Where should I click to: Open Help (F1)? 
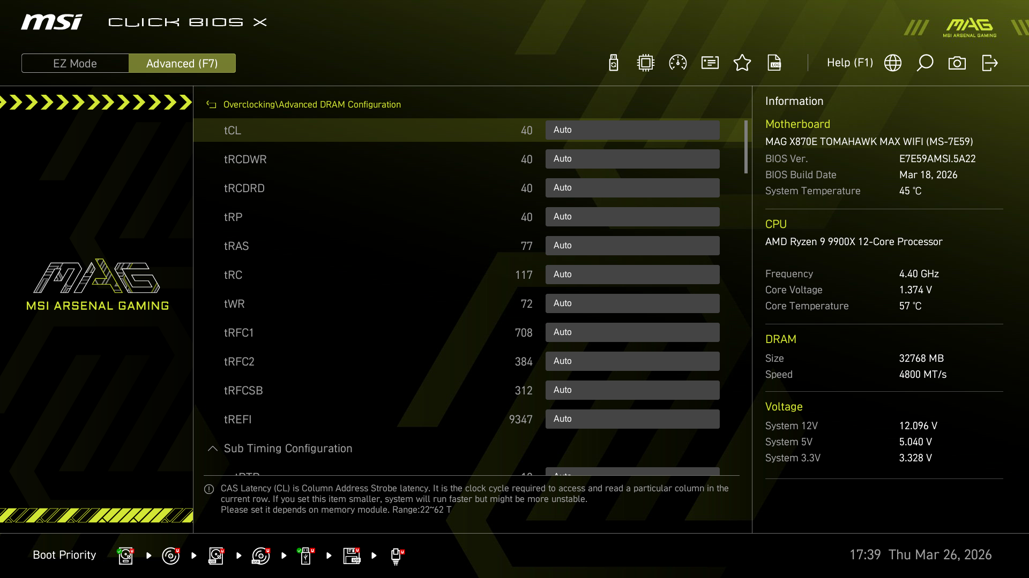pos(849,63)
